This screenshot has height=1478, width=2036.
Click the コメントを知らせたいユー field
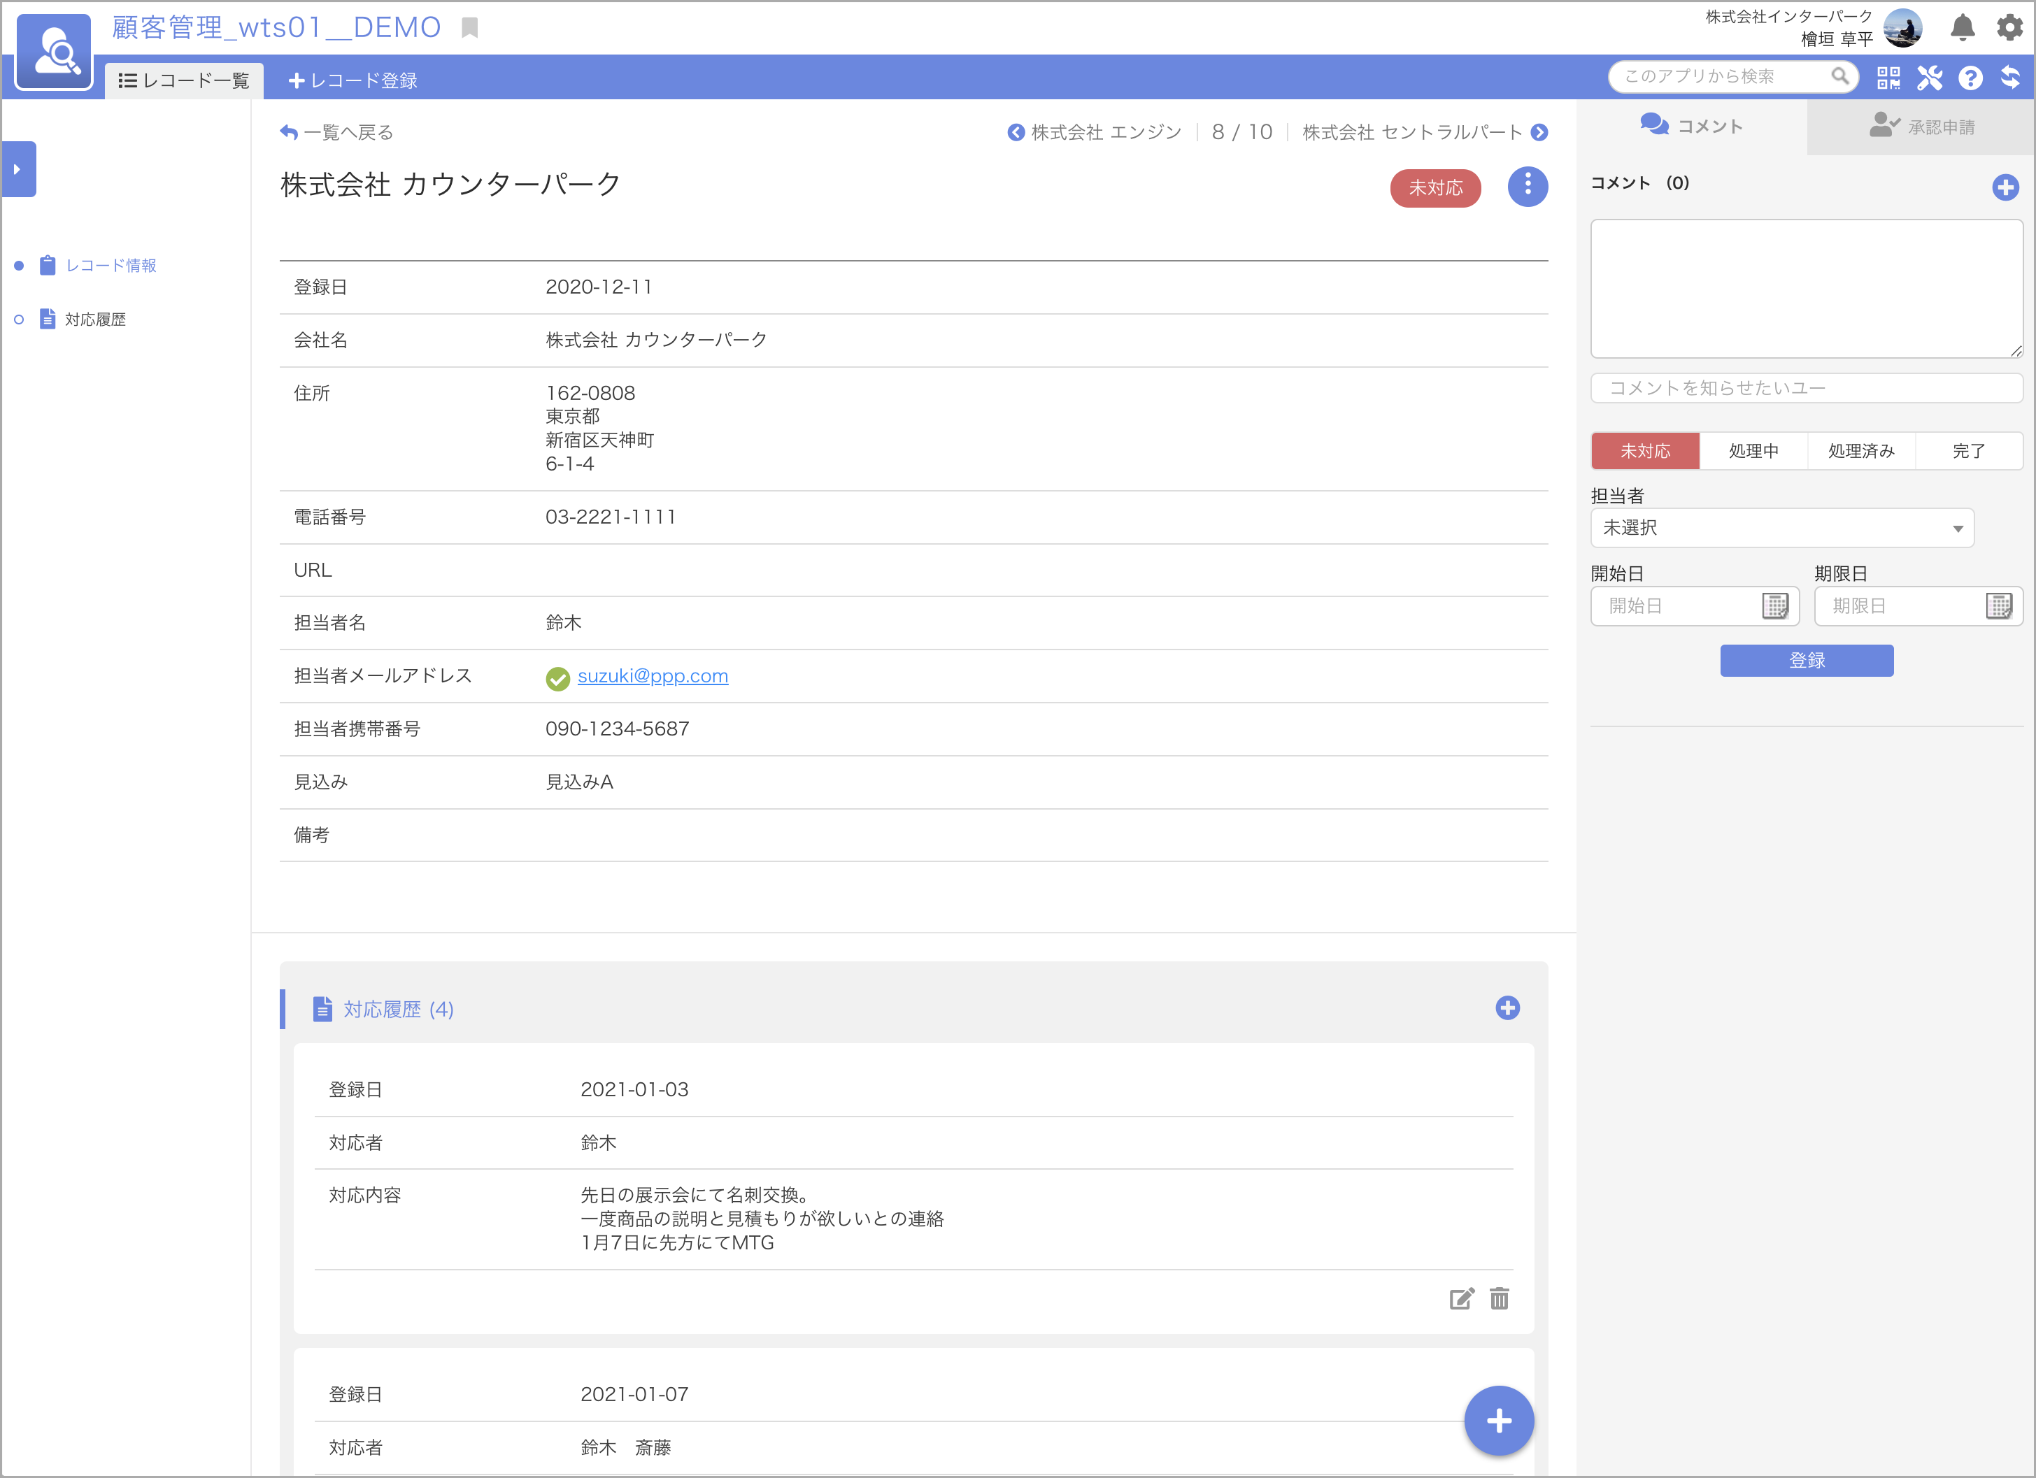click(x=1806, y=387)
